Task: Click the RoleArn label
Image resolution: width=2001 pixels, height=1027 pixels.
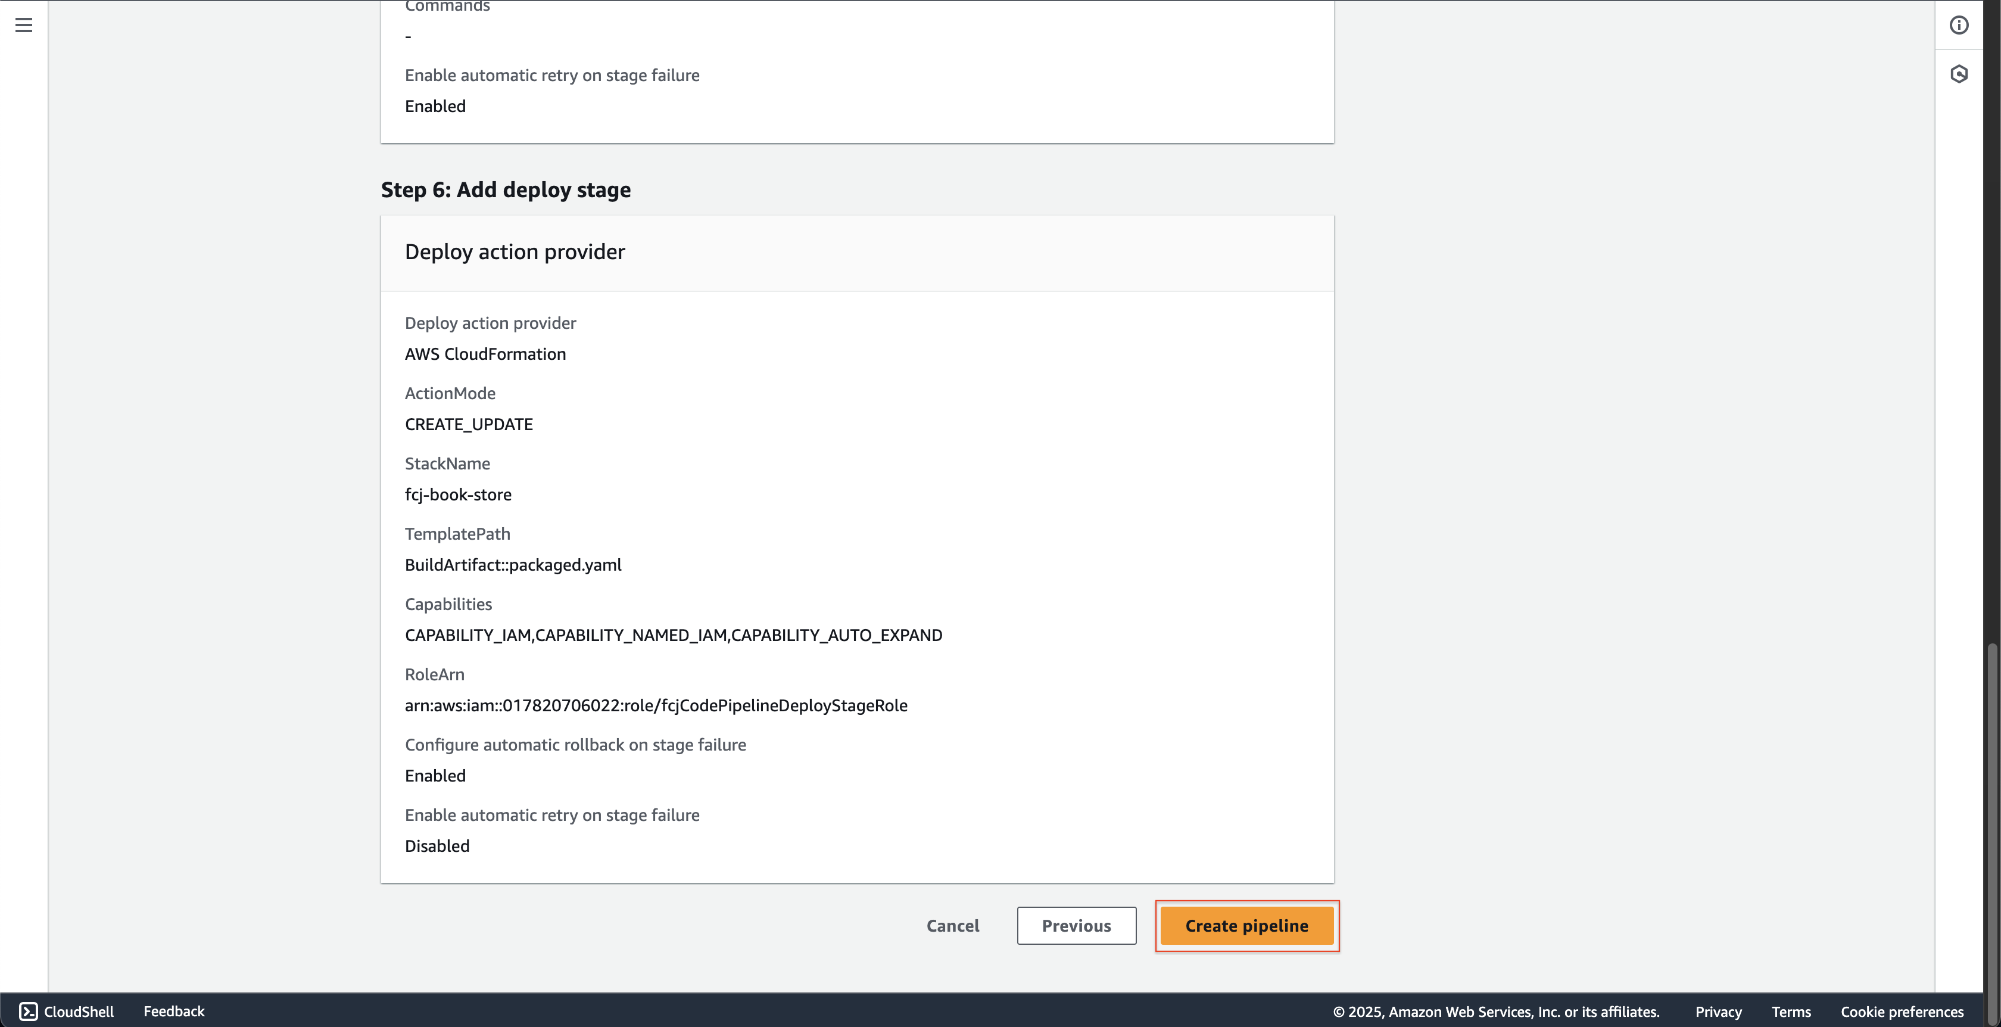Action: [x=434, y=674]
